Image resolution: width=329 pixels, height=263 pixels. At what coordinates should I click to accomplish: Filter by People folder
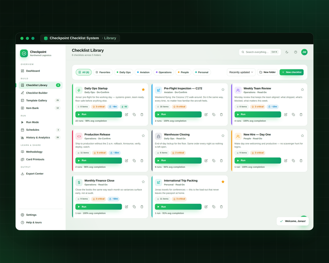pos(183,72)
